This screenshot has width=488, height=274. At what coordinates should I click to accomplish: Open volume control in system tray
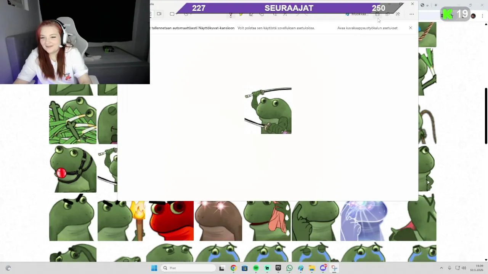464,268
